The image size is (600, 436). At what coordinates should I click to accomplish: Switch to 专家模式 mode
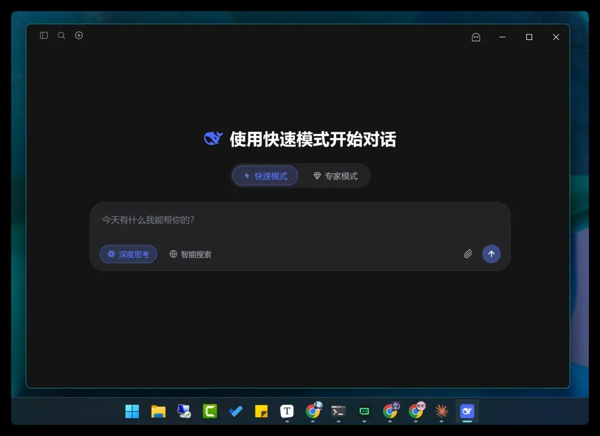pyautogui.click(x=335, y=176)
